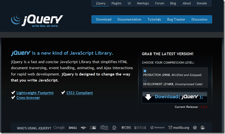Image resolution: width=225 pixels, height=134 pixels.
Task: Open the Netflix logo
Action: click(x=140, y=128)
